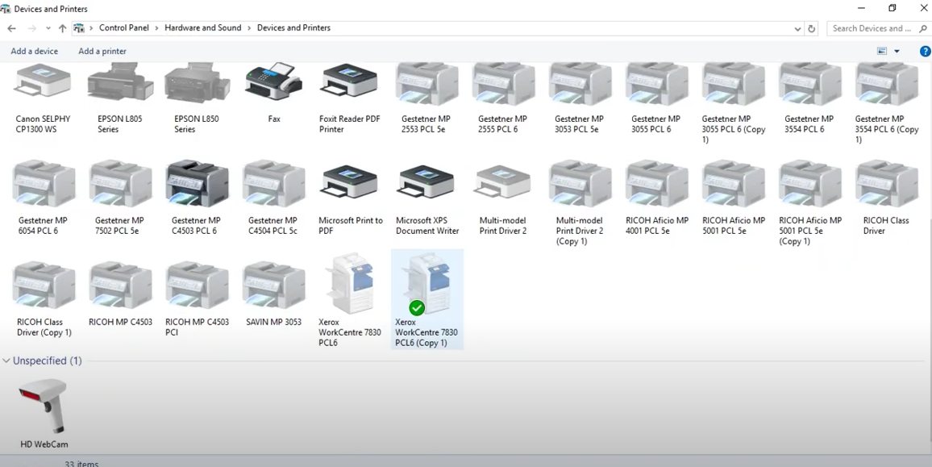932x467 pixels.
Task: Click the EPSON L805 Series printer
Action: pos(119,85)
